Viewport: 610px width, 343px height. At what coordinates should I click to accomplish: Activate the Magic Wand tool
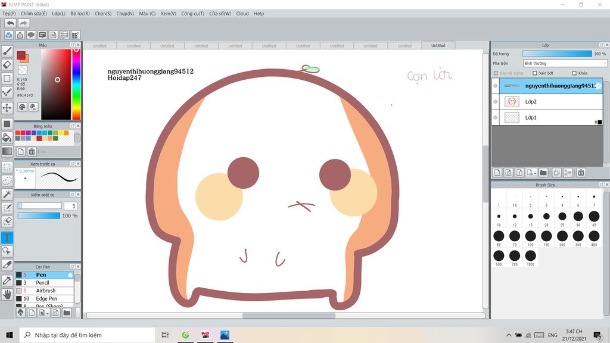7,194
